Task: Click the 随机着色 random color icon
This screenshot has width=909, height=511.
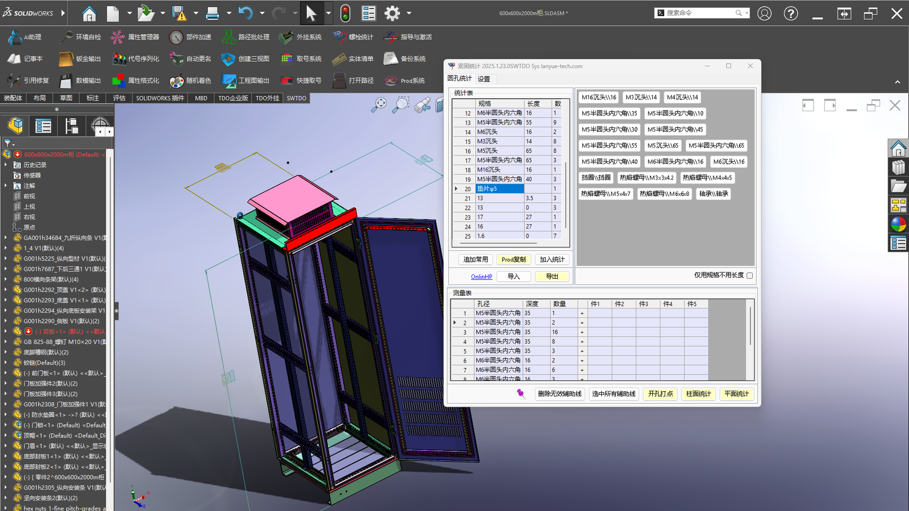Action: tap(177, 81)
